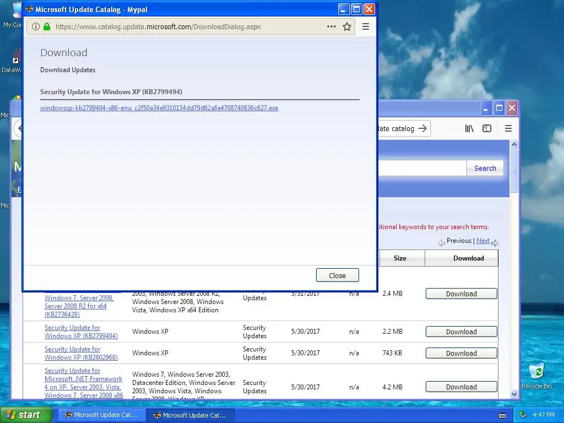Go to Next results page link
Viewport: 564px width, 423px height.
(482, 241)
